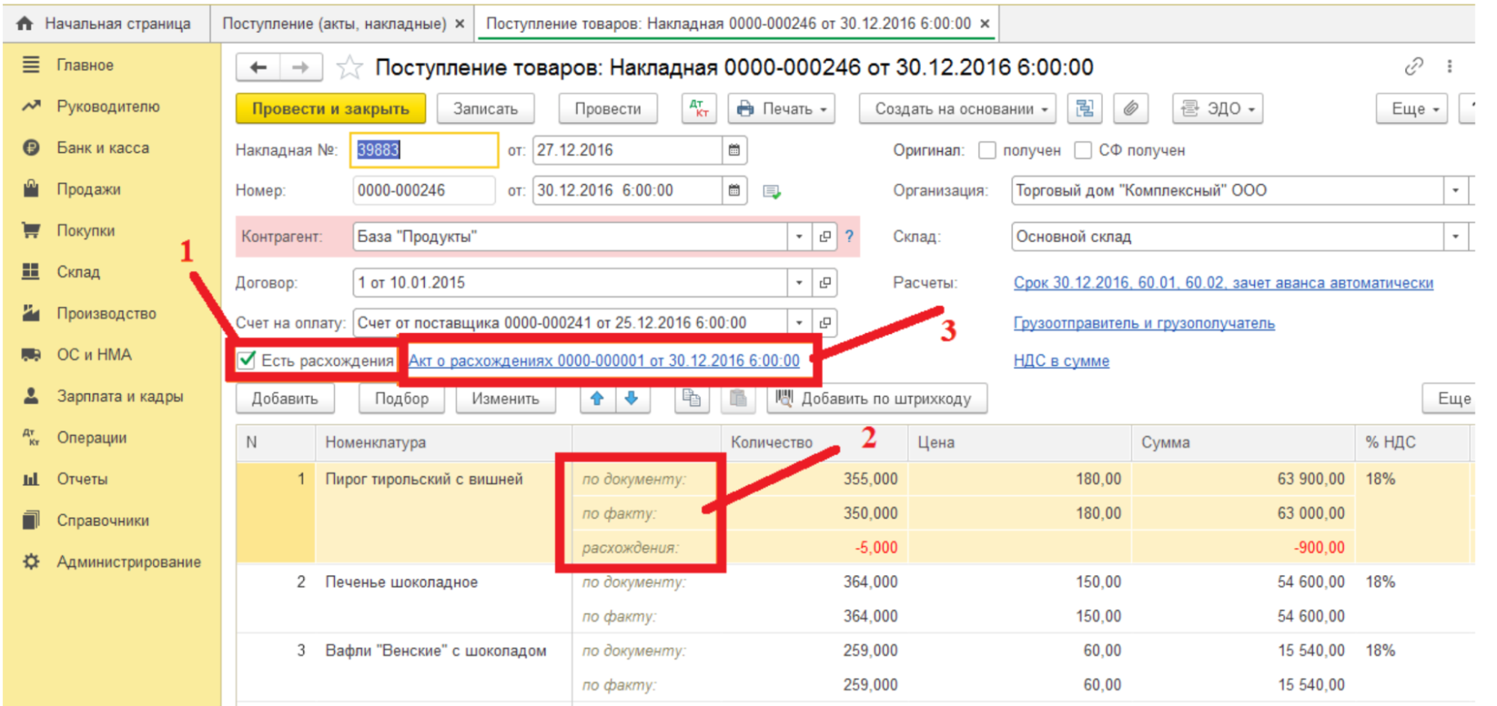Expand the Склад dropdown arrow
This screenshot has width=1497, height=706.
point(1455,237)
